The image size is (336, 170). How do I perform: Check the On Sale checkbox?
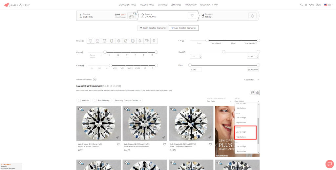click(x=79, y=100)
